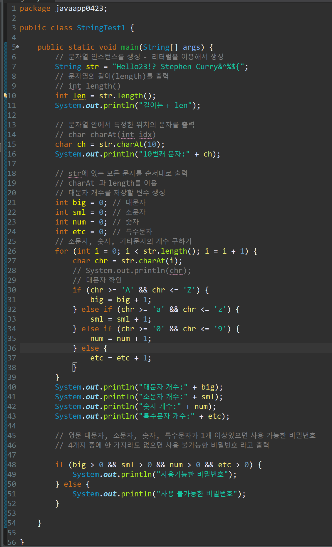Click the println "소문자 개수:" statement
Screen dimensions: 332x547
pos(139,397)
